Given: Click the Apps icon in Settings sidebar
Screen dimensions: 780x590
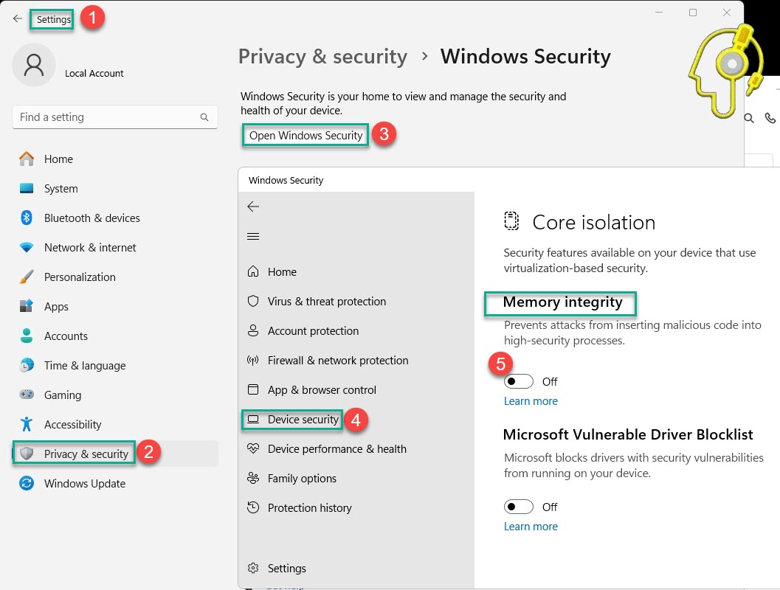Looking at the screenshot, I should pos(27,306).
